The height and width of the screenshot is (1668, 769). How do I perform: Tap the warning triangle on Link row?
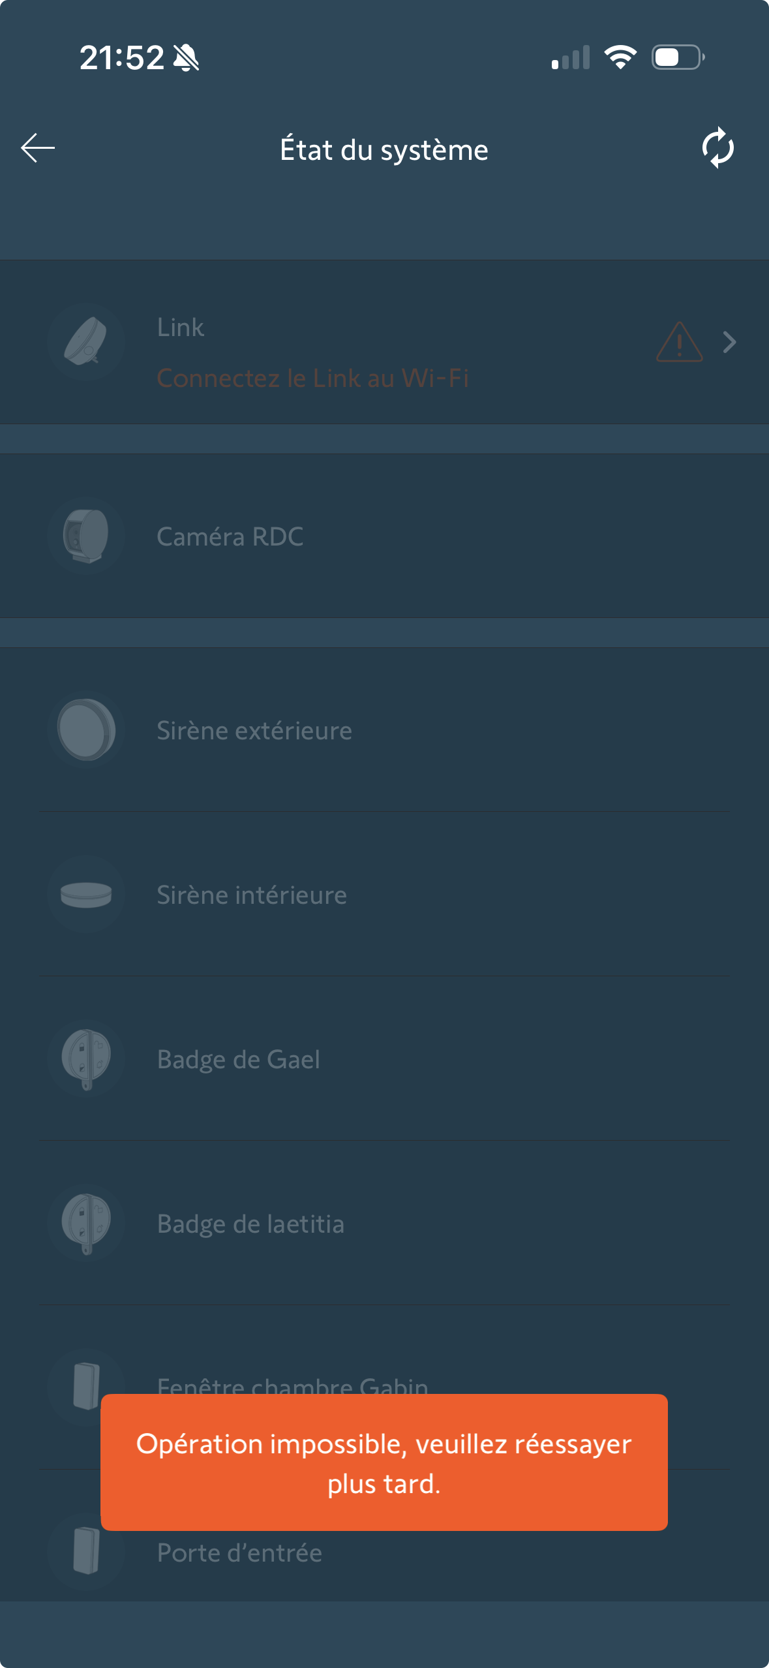tap(679, 342)
